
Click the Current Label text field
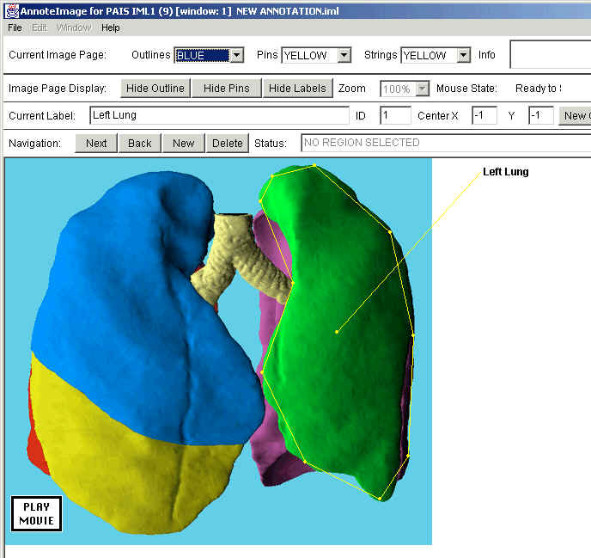[x=218, y=115]
